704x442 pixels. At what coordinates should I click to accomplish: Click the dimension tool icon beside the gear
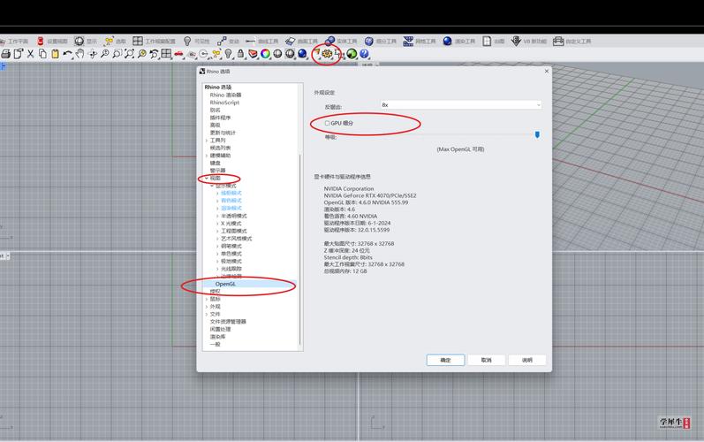point(338,54)
